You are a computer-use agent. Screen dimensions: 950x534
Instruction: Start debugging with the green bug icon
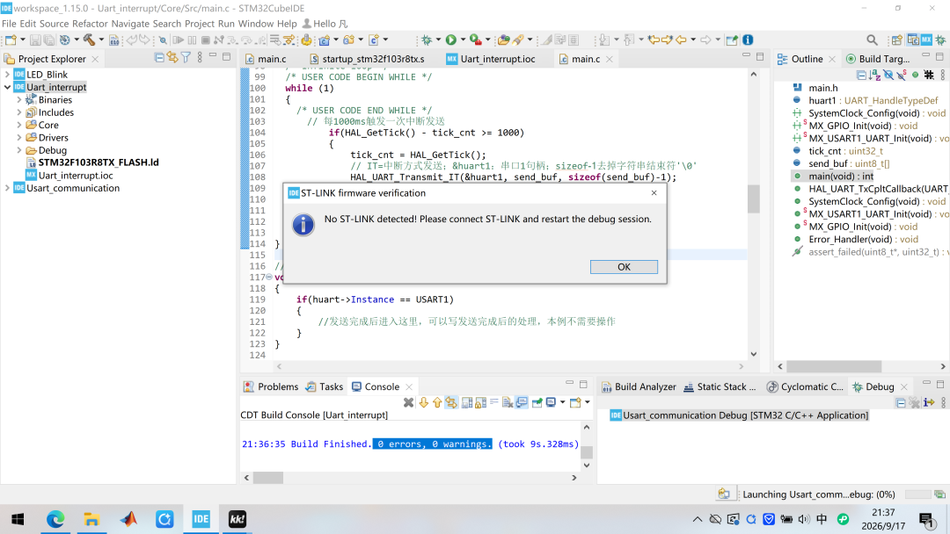coord(427,40)
